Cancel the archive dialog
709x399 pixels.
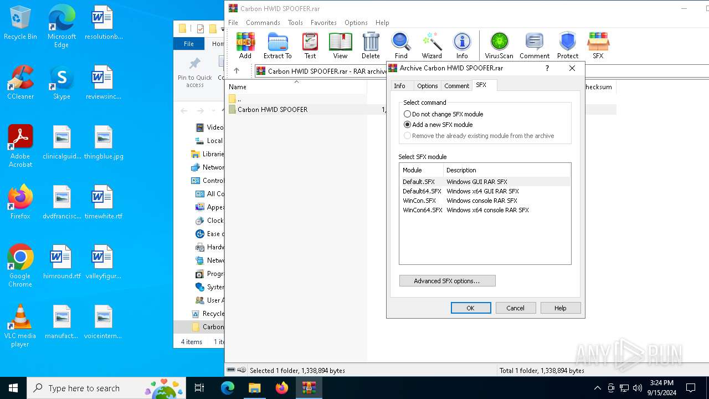pyautogui.click(x=515, y=308)
